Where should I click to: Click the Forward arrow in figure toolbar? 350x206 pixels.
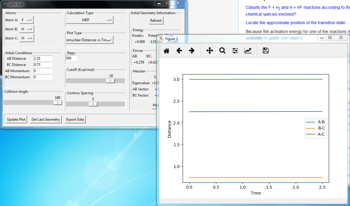(x=192, y=51)
